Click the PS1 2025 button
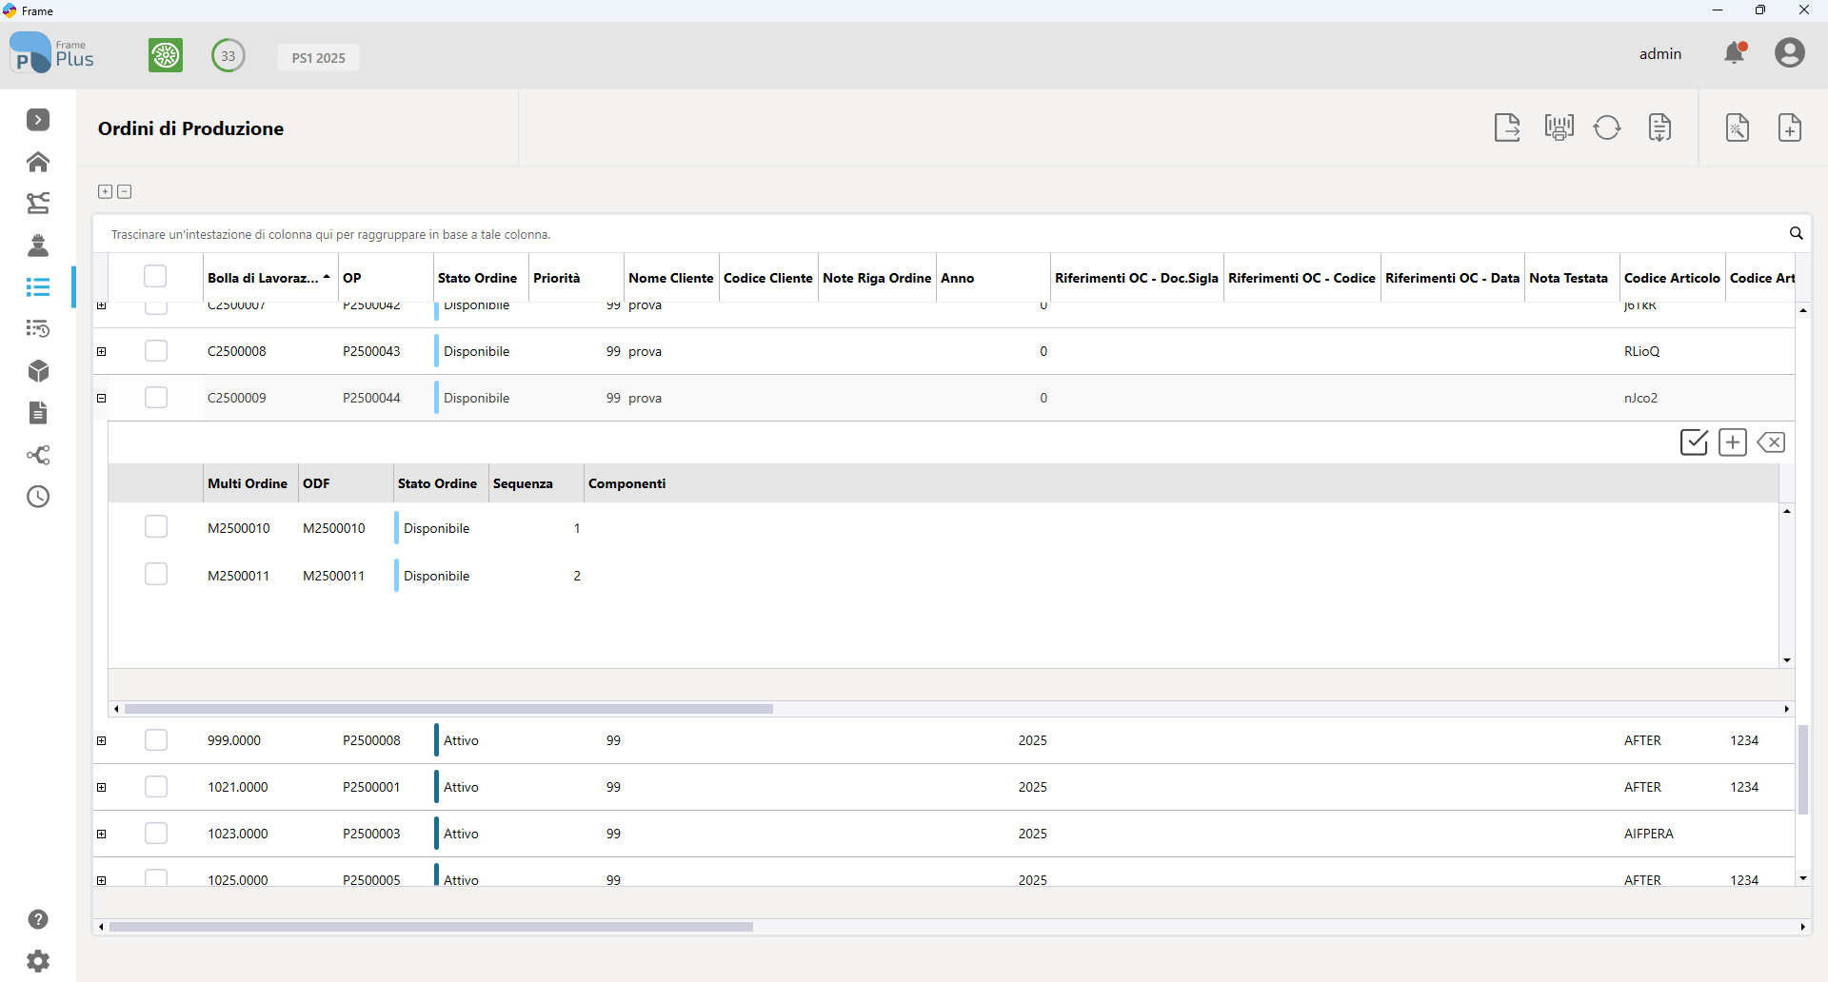The height and width of the screenshot is (982, 1828). [319, 57]
